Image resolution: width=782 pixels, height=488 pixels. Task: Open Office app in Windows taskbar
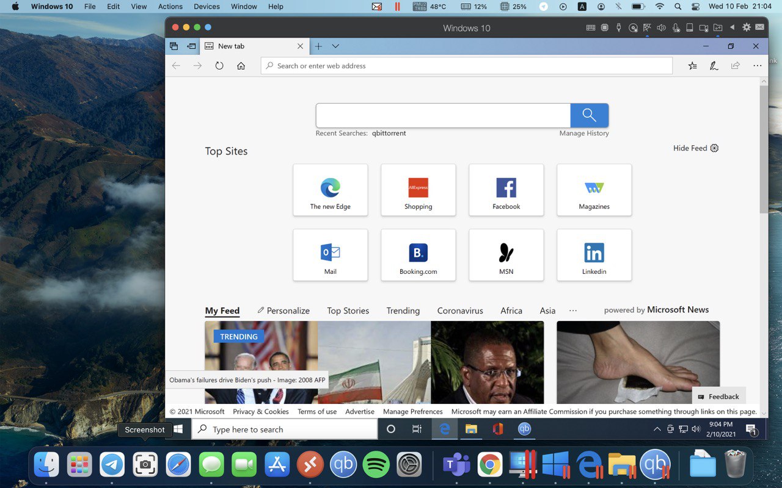point(498,429)
